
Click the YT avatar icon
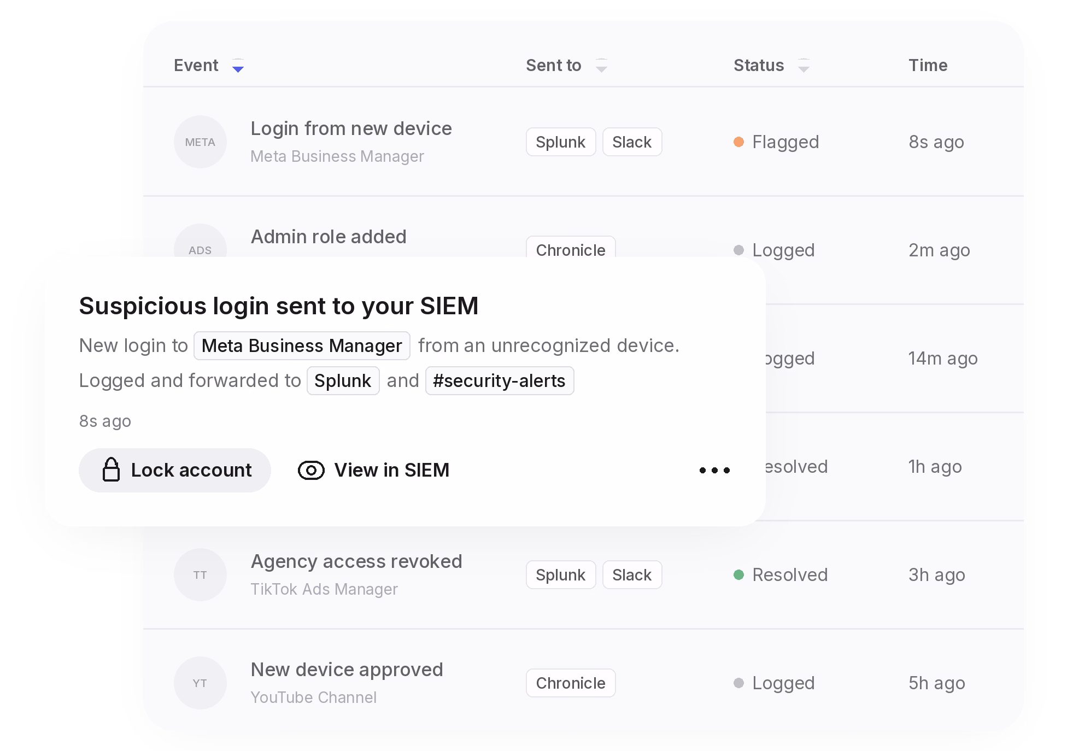200,683
